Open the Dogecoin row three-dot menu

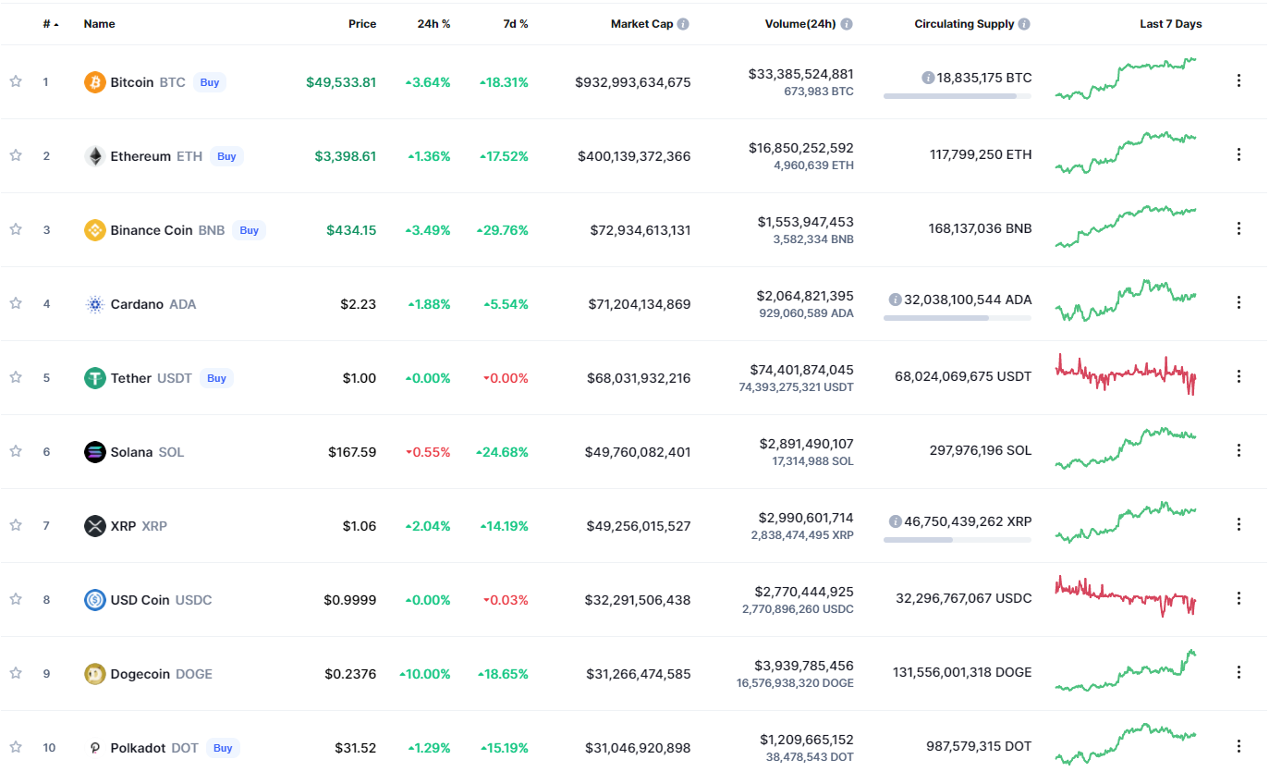[x=1239, y=672]
